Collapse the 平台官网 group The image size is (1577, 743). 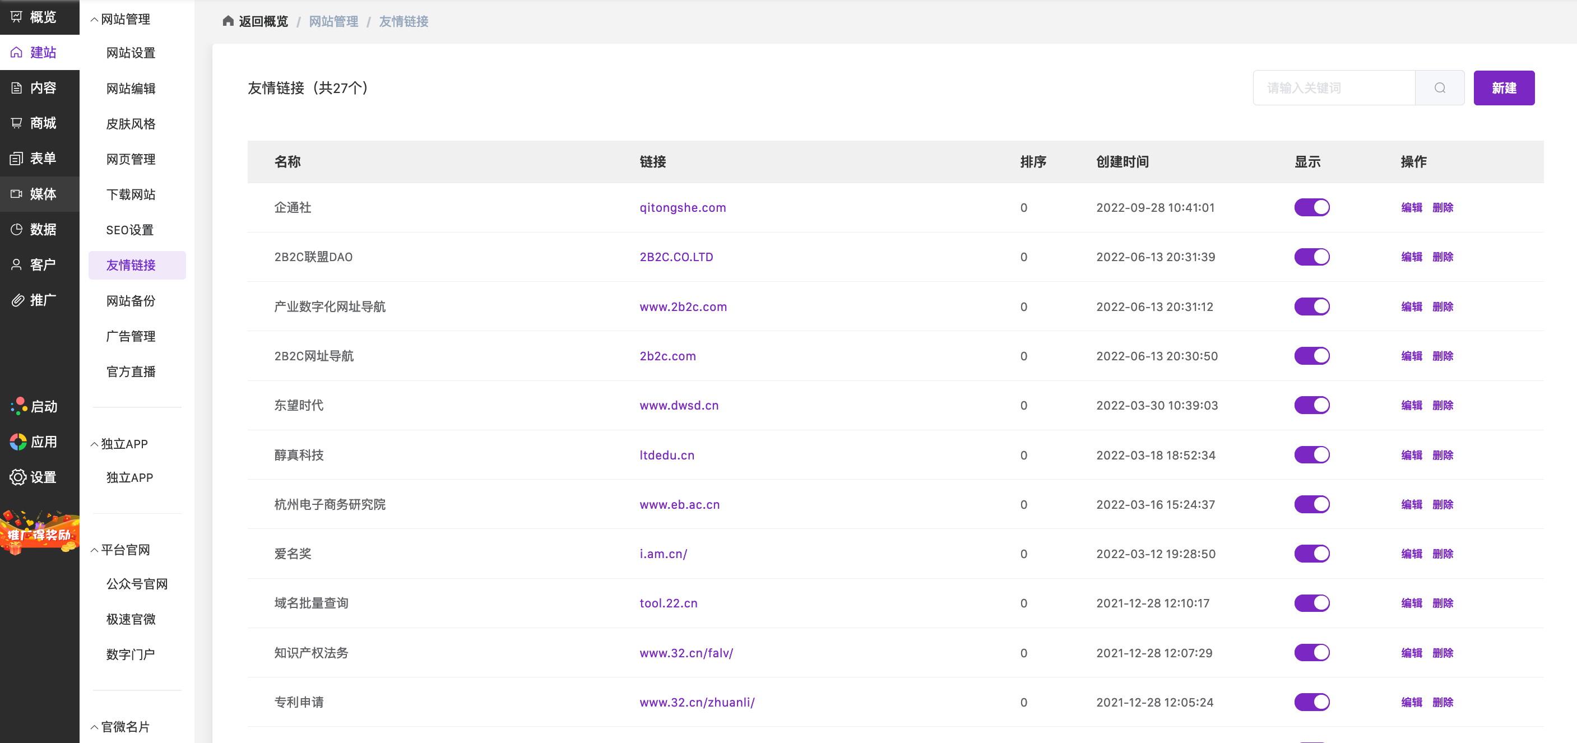pyautogui.click(x=94, y=550)
